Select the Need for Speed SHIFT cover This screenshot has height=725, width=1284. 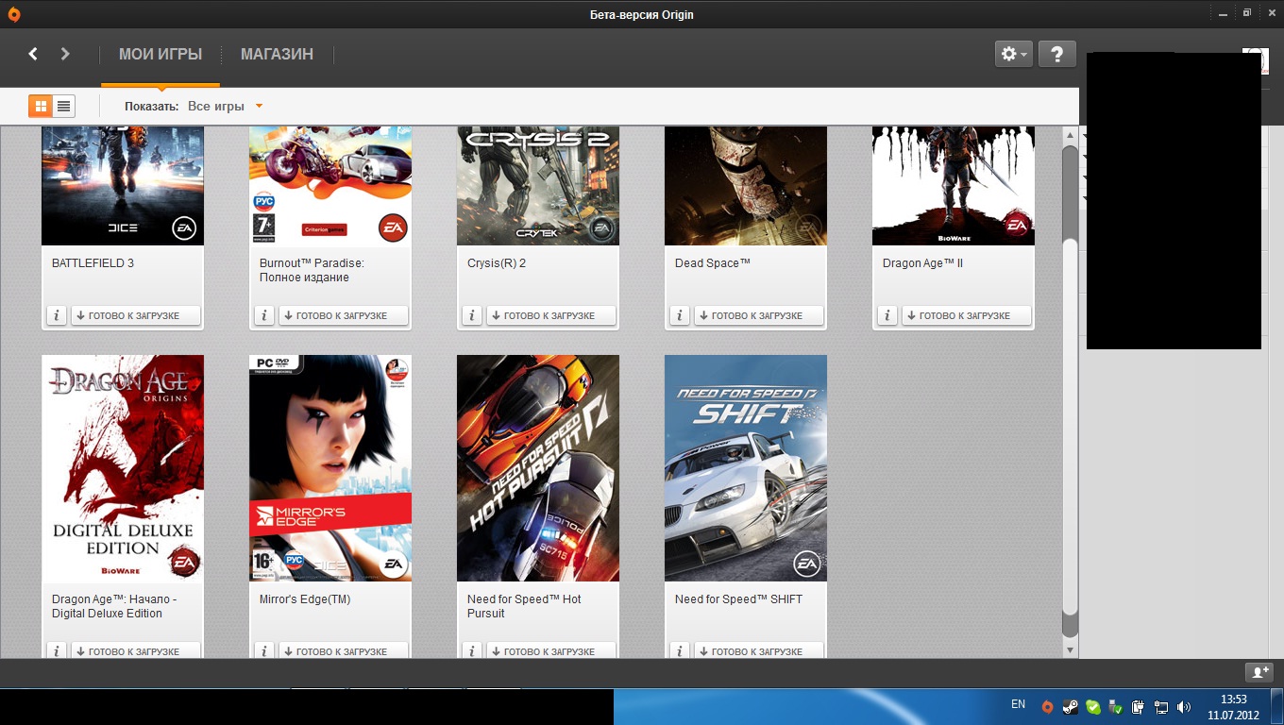746,468
